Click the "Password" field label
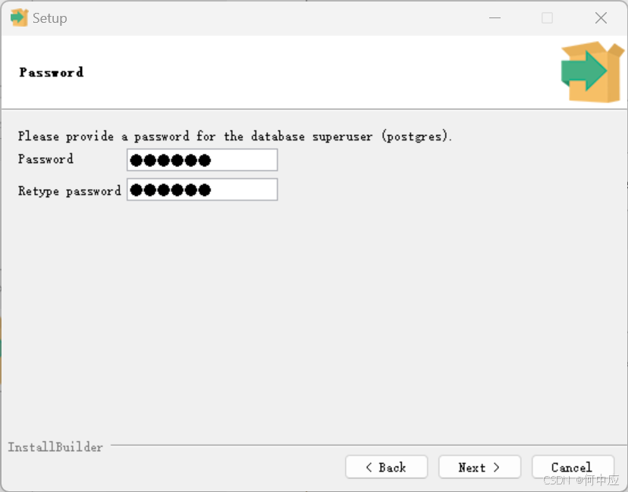Image resolution: width=628 pixels, height=492 pixels. [x=46, y=159]
